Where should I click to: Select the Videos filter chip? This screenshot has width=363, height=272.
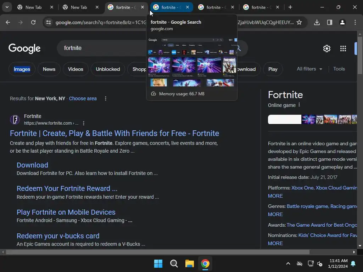coord(76,69)
